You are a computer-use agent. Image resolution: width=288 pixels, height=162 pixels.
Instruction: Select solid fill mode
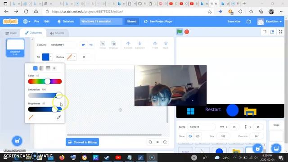pyautogui.click(x=35, y=68)
